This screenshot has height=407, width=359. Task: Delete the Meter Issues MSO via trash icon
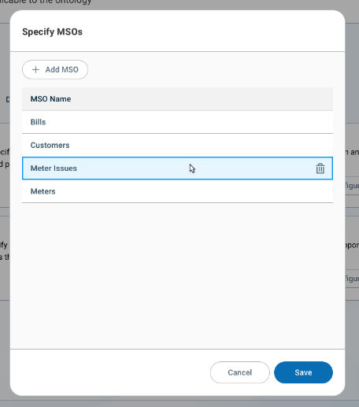click(x=320, y=168)
